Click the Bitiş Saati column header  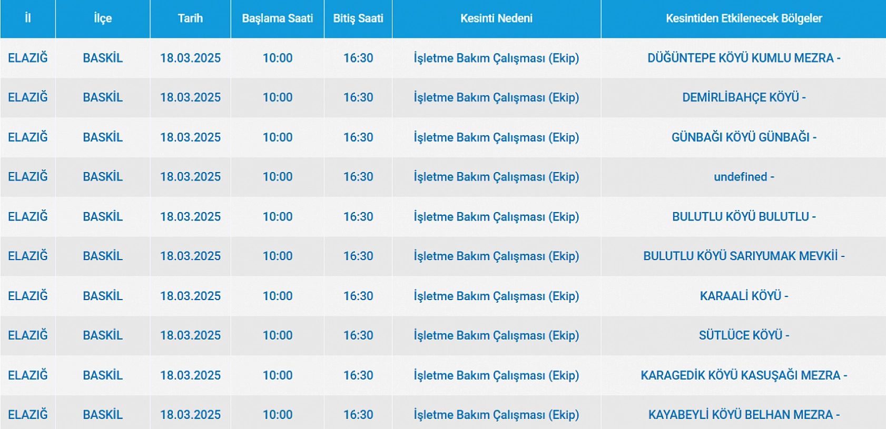358,18
